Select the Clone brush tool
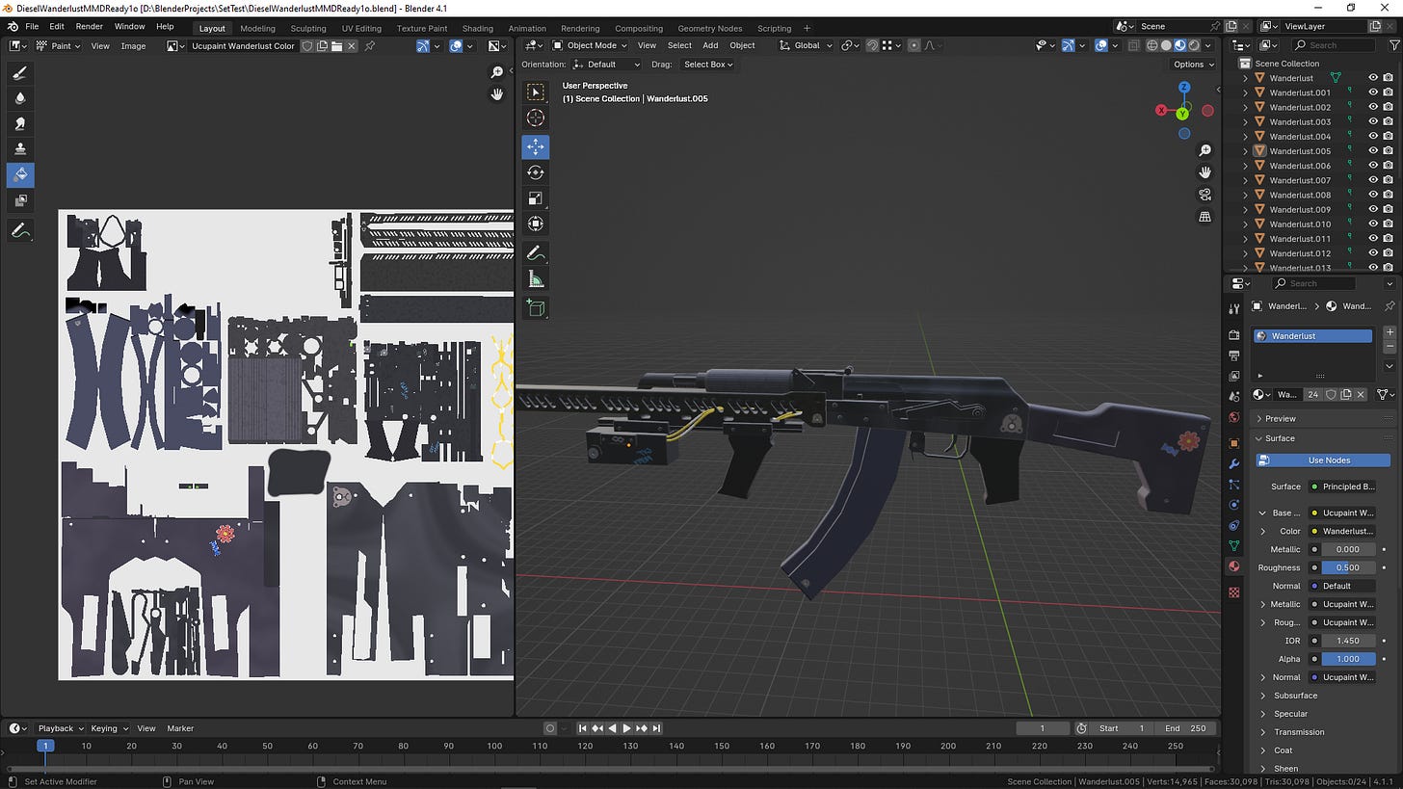Image resolution: width=1403 pixels, height=789 pixels. point(20,148)
